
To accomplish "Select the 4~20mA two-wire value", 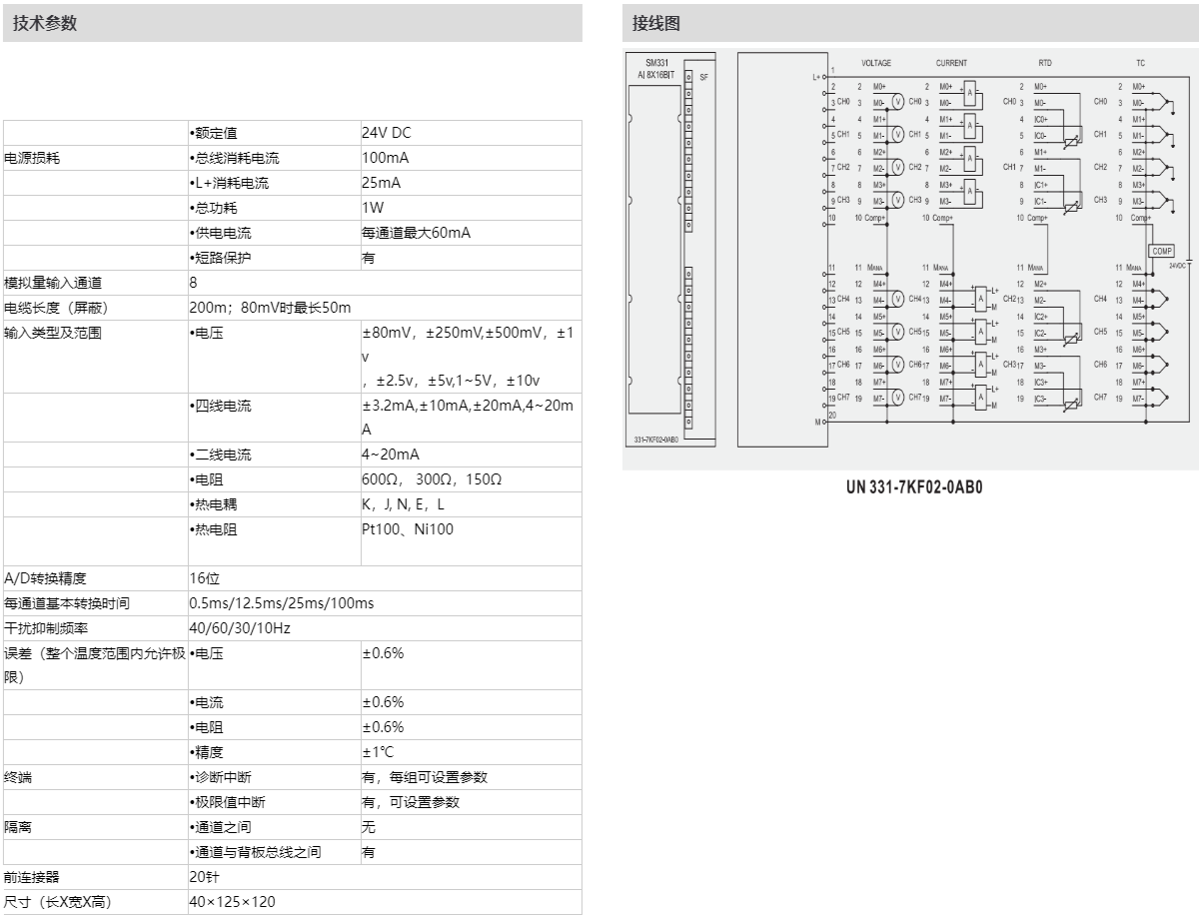I will (x=391, y=455).
